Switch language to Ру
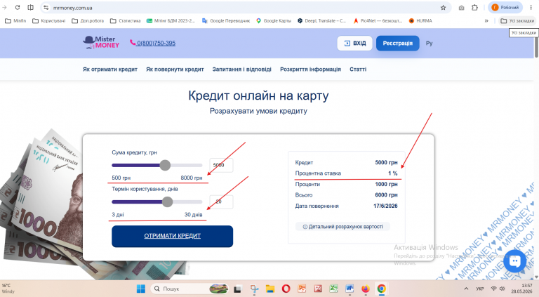 [429, 44]
